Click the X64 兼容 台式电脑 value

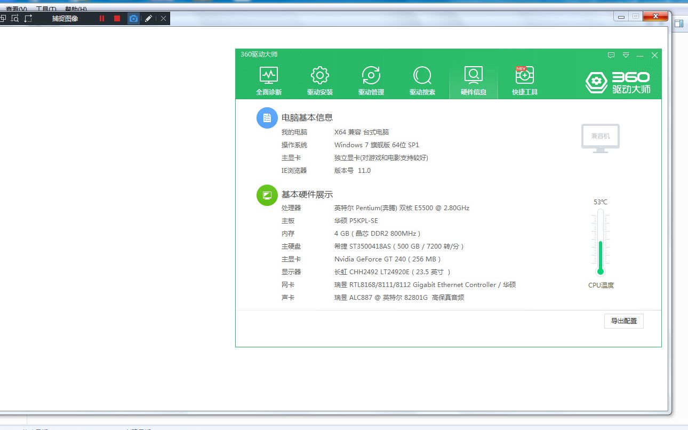(x=362, y=132)
